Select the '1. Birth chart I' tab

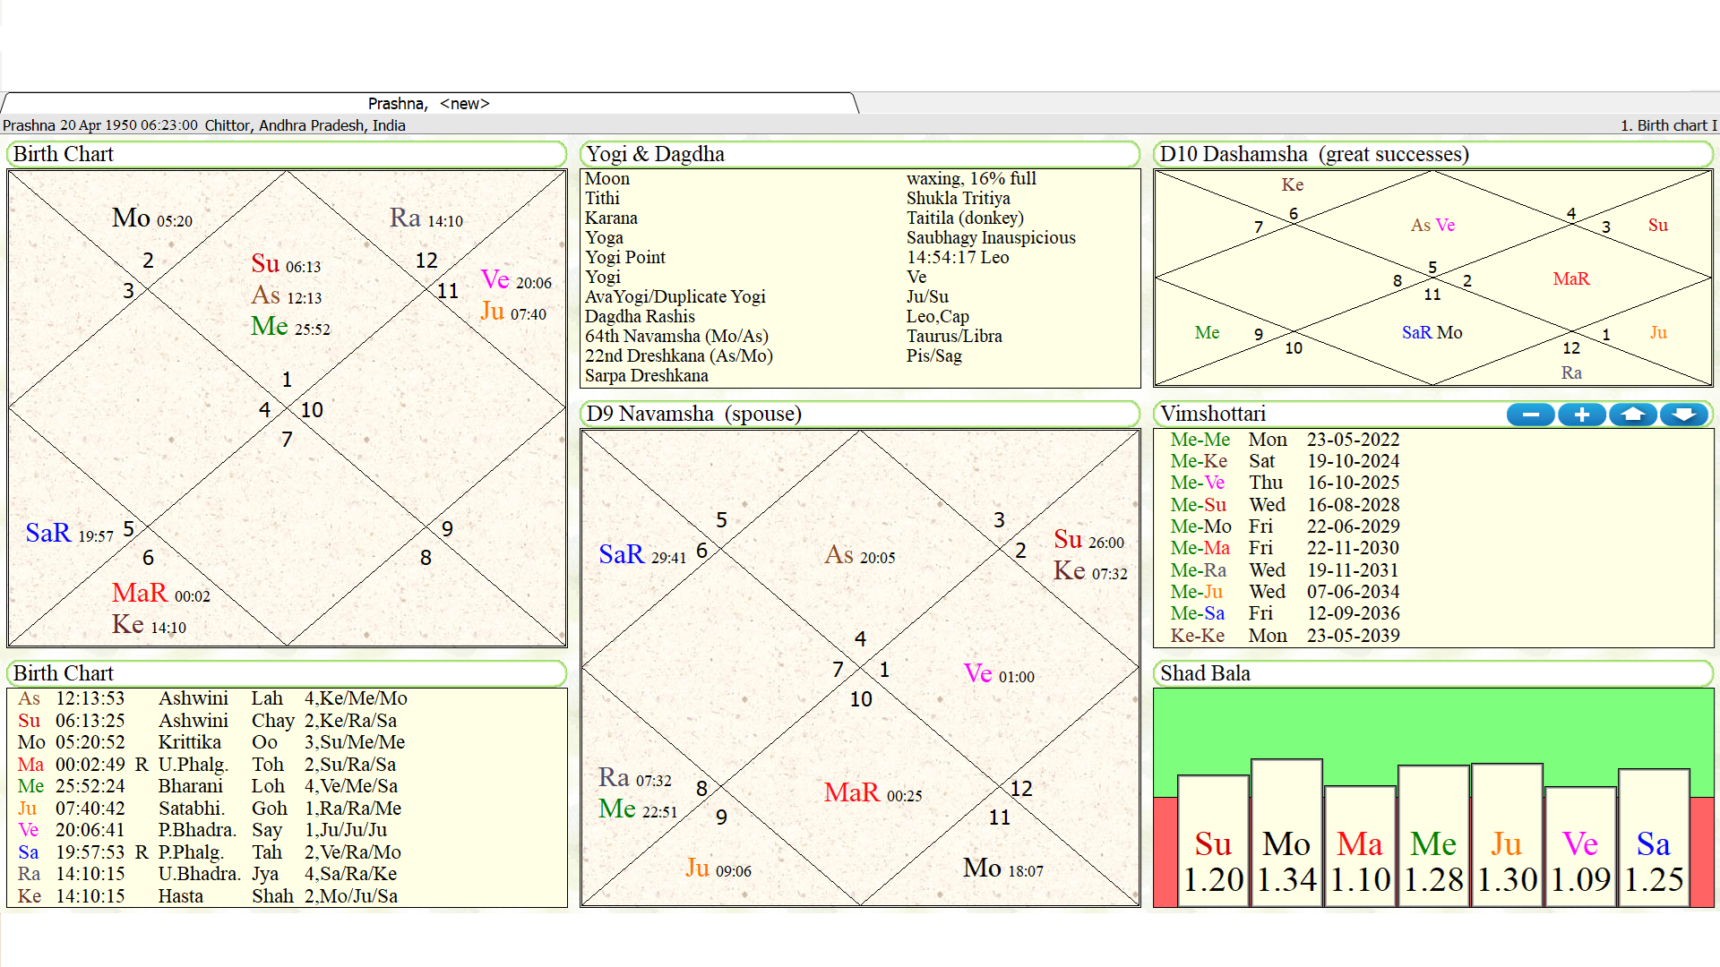[x=1665, y=125]
